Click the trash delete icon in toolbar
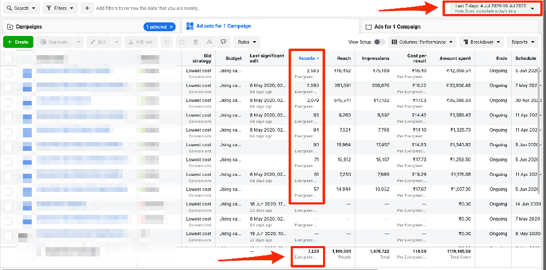Viewport: 546px width, 270px height. [x=196, y=42]
